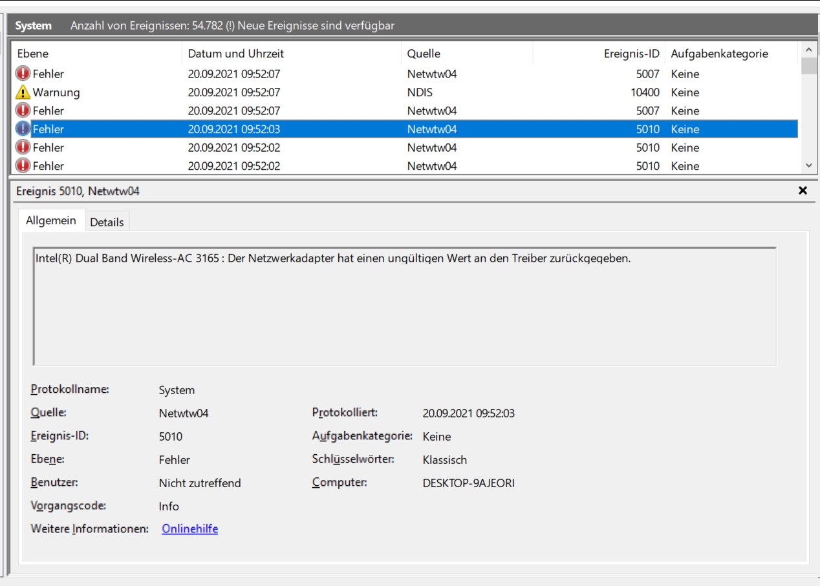
Task: Switch to the Allgemein tab
Action: point(51,220)
